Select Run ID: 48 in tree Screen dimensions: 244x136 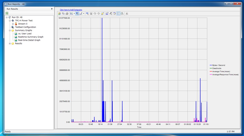pos(17,17)
